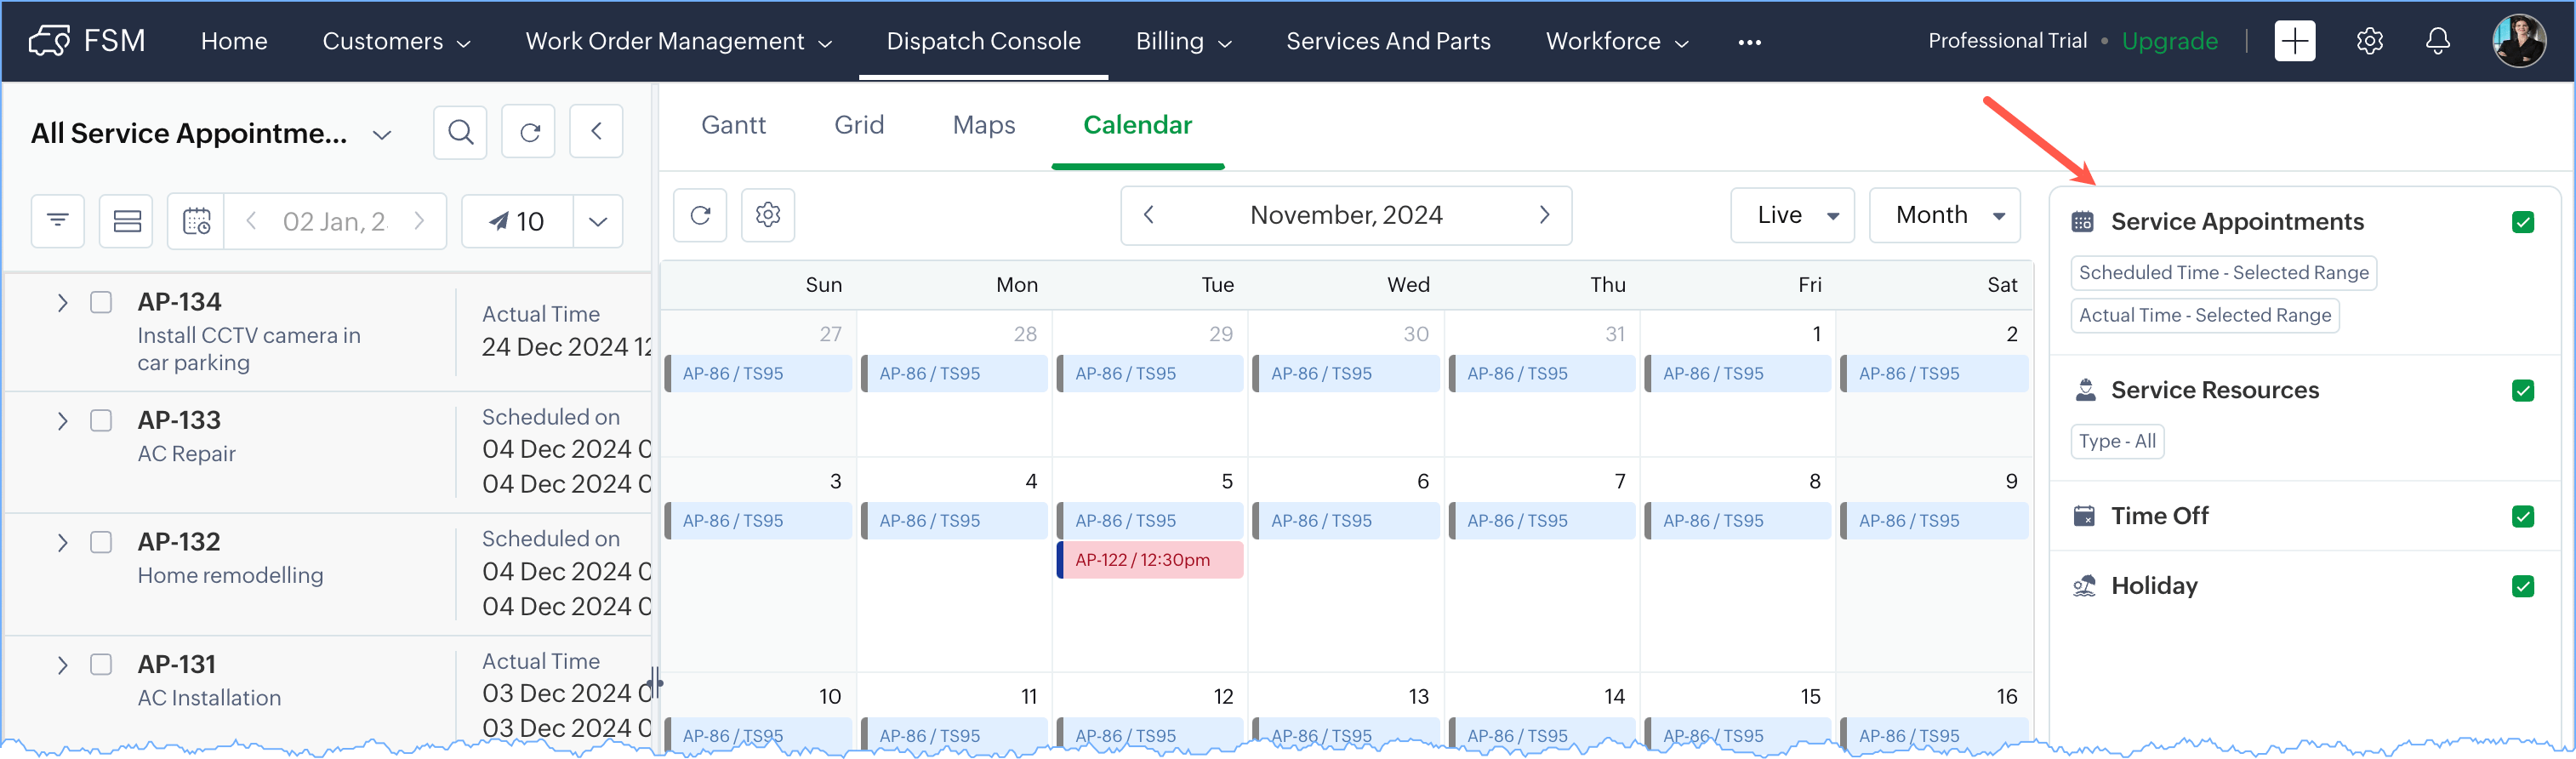The image size is (2576, 759).
Task: Open the AP-122 12:30pm appointment event
Action: point(1150,560)
